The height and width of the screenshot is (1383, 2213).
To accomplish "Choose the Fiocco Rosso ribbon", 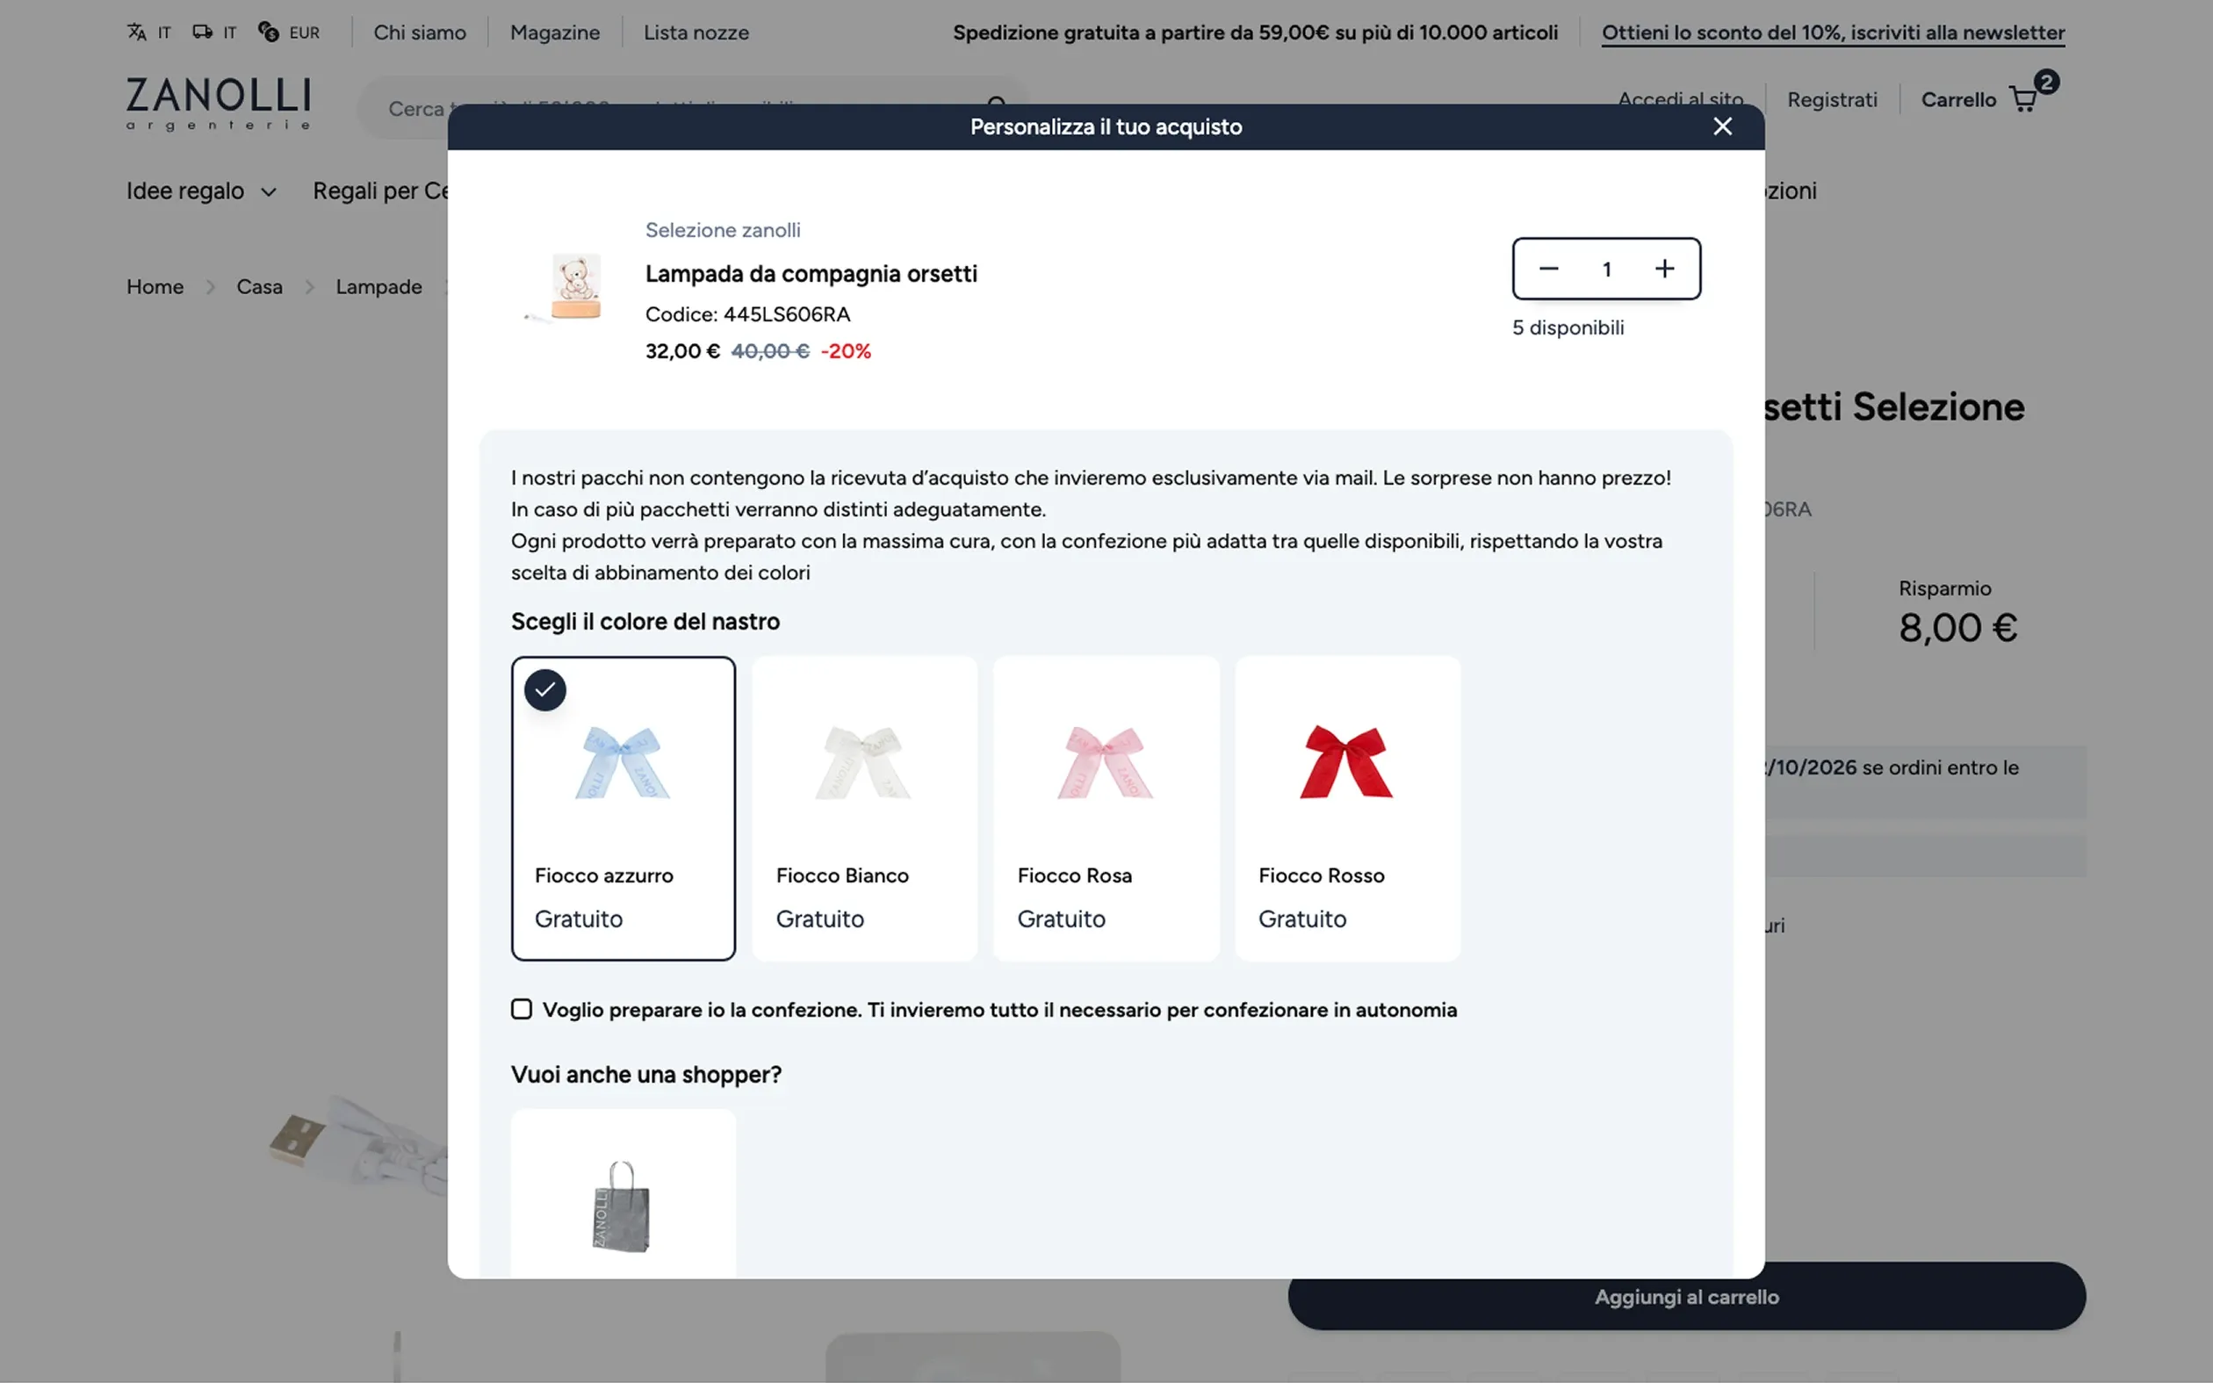I will click(x=1347, y=808).
